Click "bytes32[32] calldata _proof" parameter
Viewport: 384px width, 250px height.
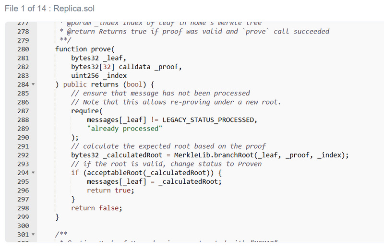coord(127,67)
